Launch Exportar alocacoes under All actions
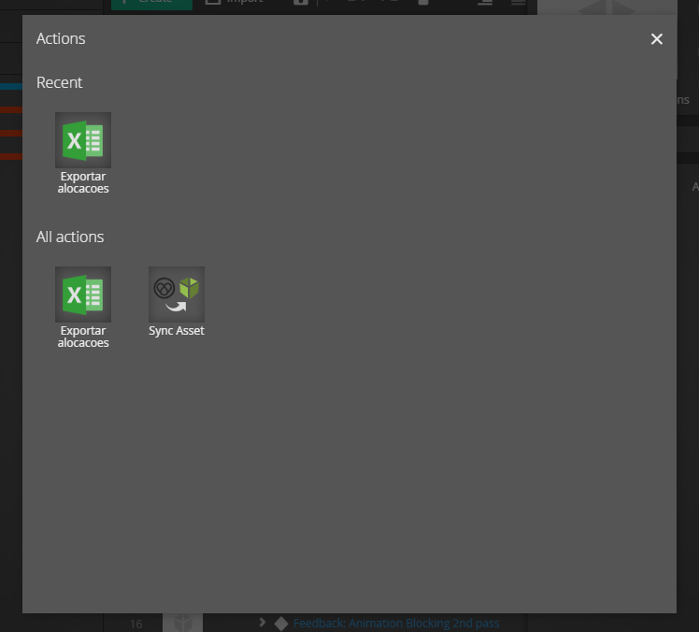 coord(83,294)
